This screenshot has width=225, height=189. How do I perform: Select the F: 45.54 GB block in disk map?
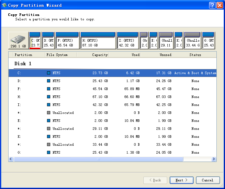tap(67, 40)
